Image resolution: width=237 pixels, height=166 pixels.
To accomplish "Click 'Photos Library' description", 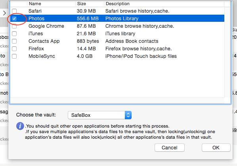I will pyautogui.click(x=122, y=19).
